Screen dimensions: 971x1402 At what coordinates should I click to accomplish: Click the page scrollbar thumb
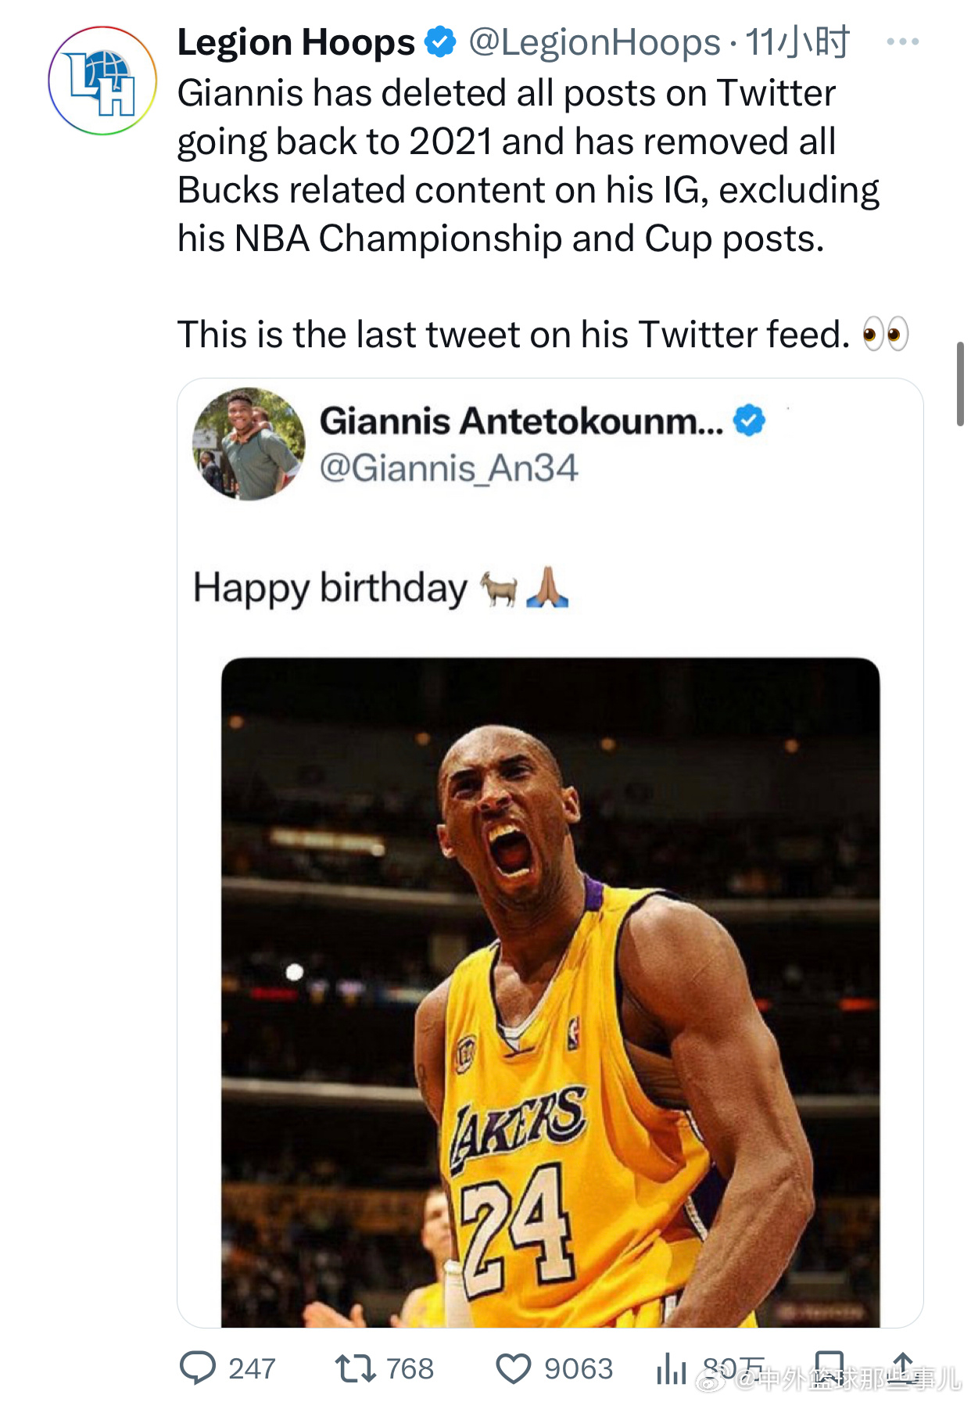point(960,383)
